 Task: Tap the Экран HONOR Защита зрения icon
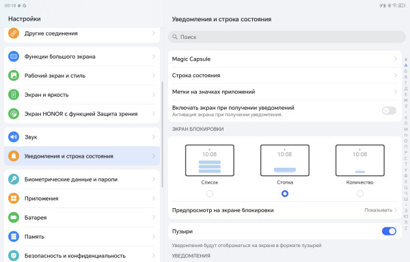point(14,113)
